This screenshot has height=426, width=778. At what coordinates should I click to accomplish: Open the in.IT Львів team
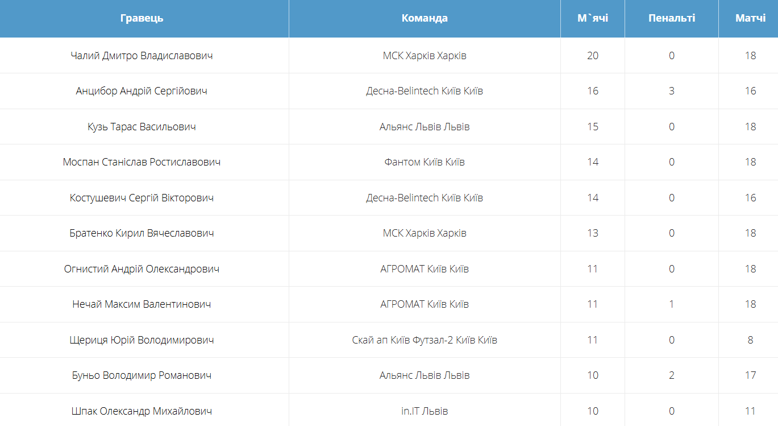(x=425, y=411)
